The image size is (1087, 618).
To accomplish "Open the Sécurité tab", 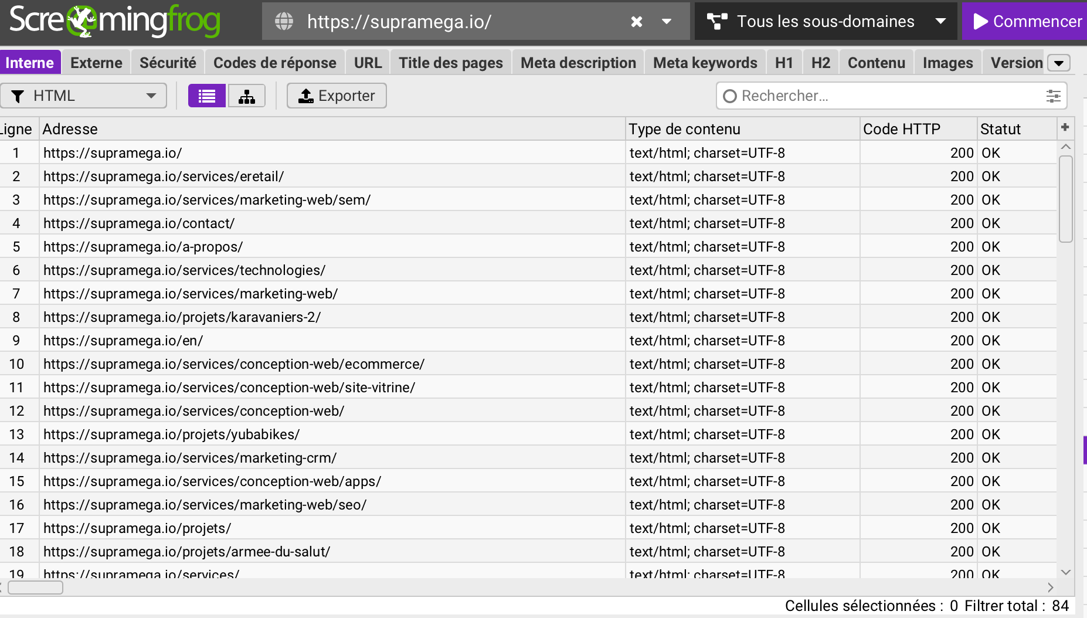I will 168,63.
